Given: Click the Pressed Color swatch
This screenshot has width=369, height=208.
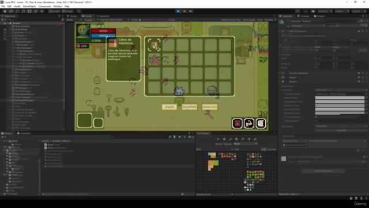Looking at the screenshot, I should click(340, 105).
